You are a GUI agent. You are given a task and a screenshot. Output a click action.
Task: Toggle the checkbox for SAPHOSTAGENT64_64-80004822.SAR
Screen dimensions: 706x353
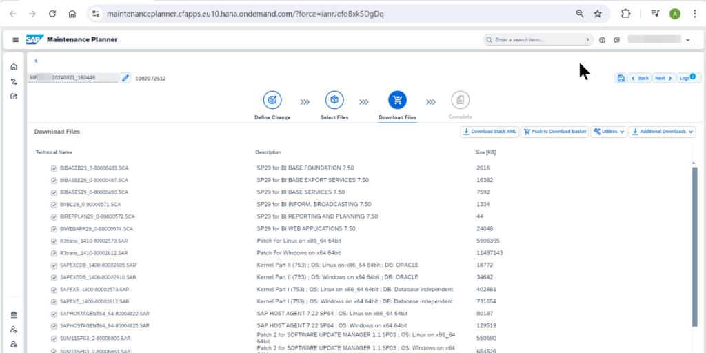[54, 314]
